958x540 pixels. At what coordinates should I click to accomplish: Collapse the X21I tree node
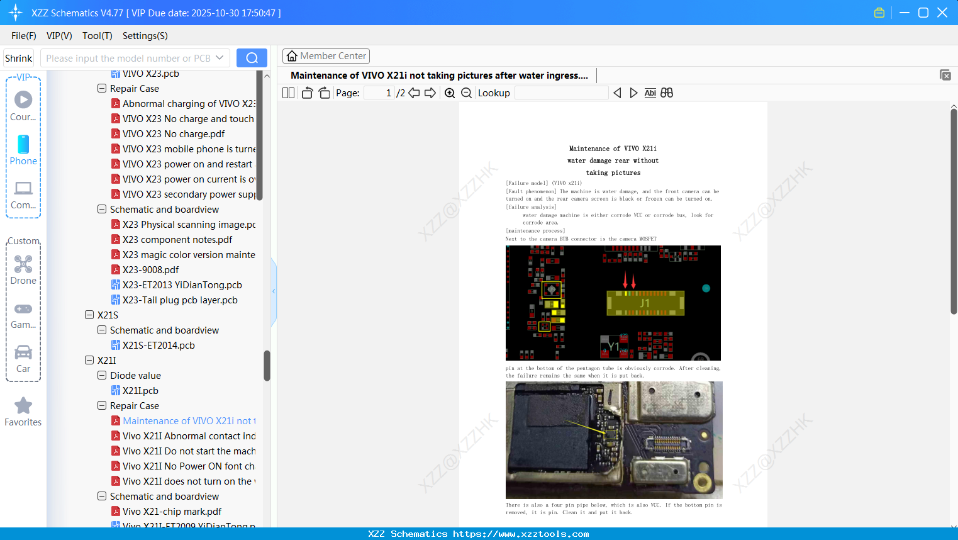tap(89, 360)
